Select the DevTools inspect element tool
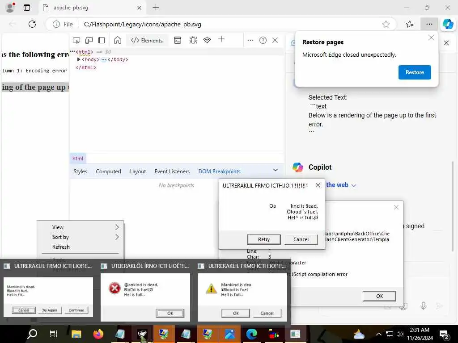The image size is (458, 343). (76, 40)
